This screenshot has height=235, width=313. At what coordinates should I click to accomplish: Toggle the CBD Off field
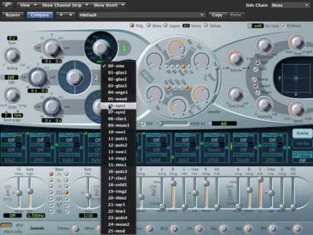(x=10, y=77)
